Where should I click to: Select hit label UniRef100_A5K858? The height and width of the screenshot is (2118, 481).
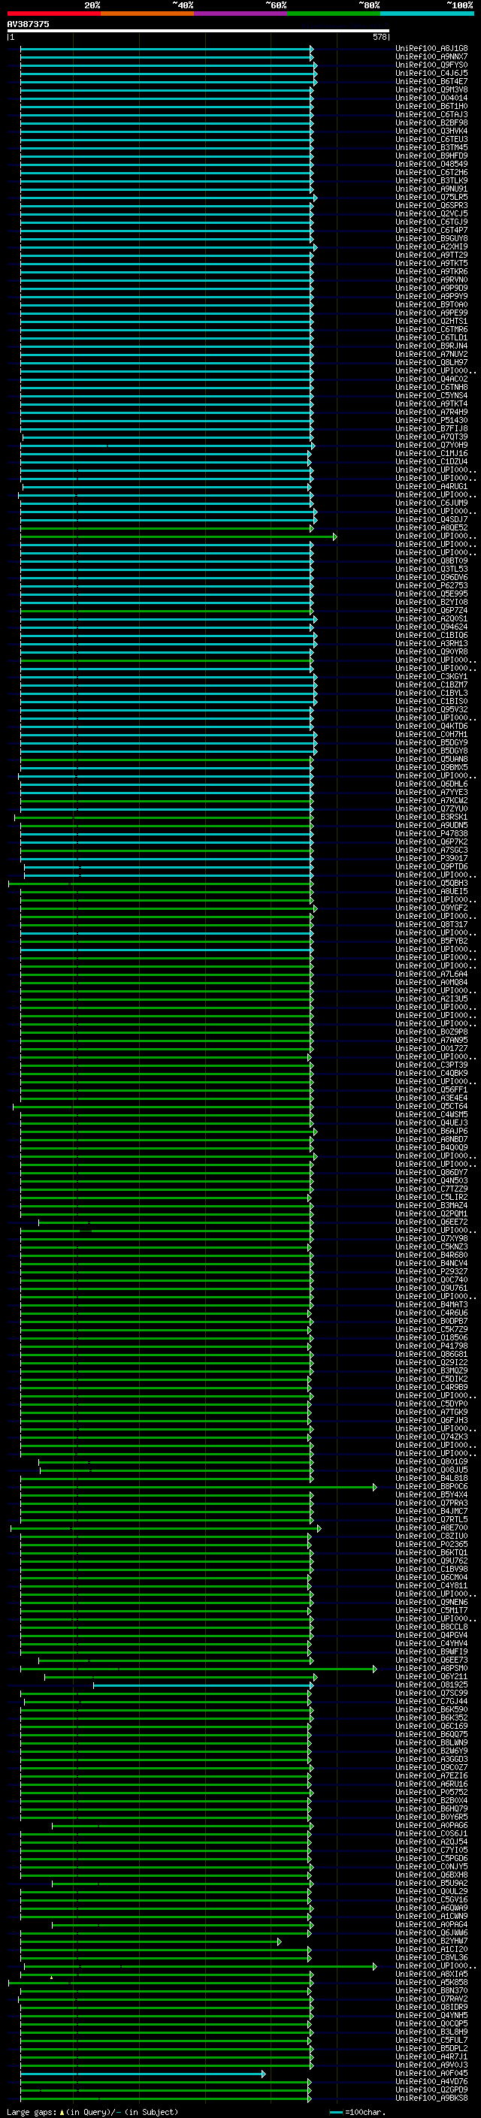point(431,1982)
